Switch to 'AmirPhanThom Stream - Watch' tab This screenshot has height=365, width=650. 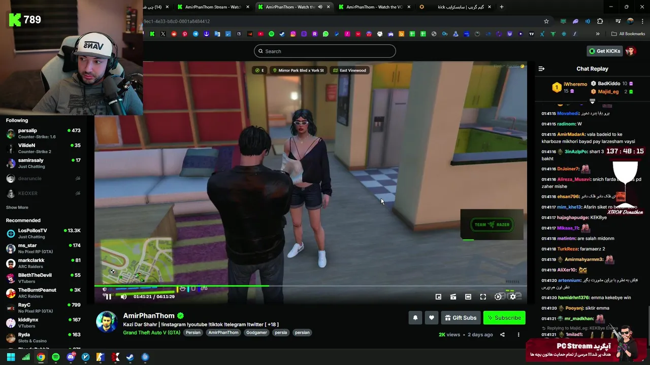click(x=213, y=7)
